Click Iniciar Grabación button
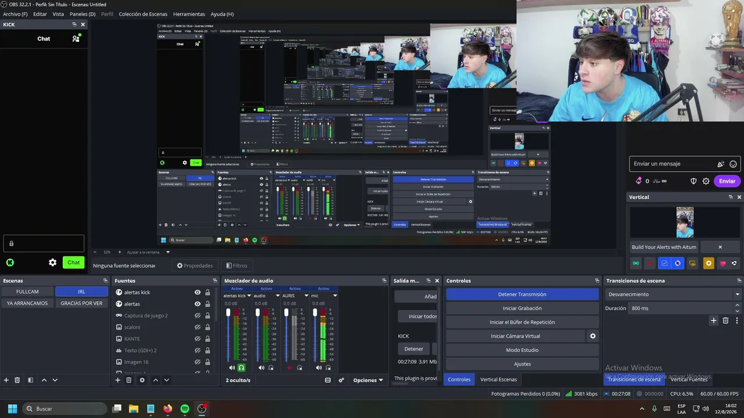Screen dimensions: 744x418 coord(522,308)
